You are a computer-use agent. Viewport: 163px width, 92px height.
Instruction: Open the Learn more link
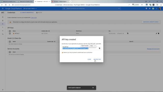click(34, 18)
